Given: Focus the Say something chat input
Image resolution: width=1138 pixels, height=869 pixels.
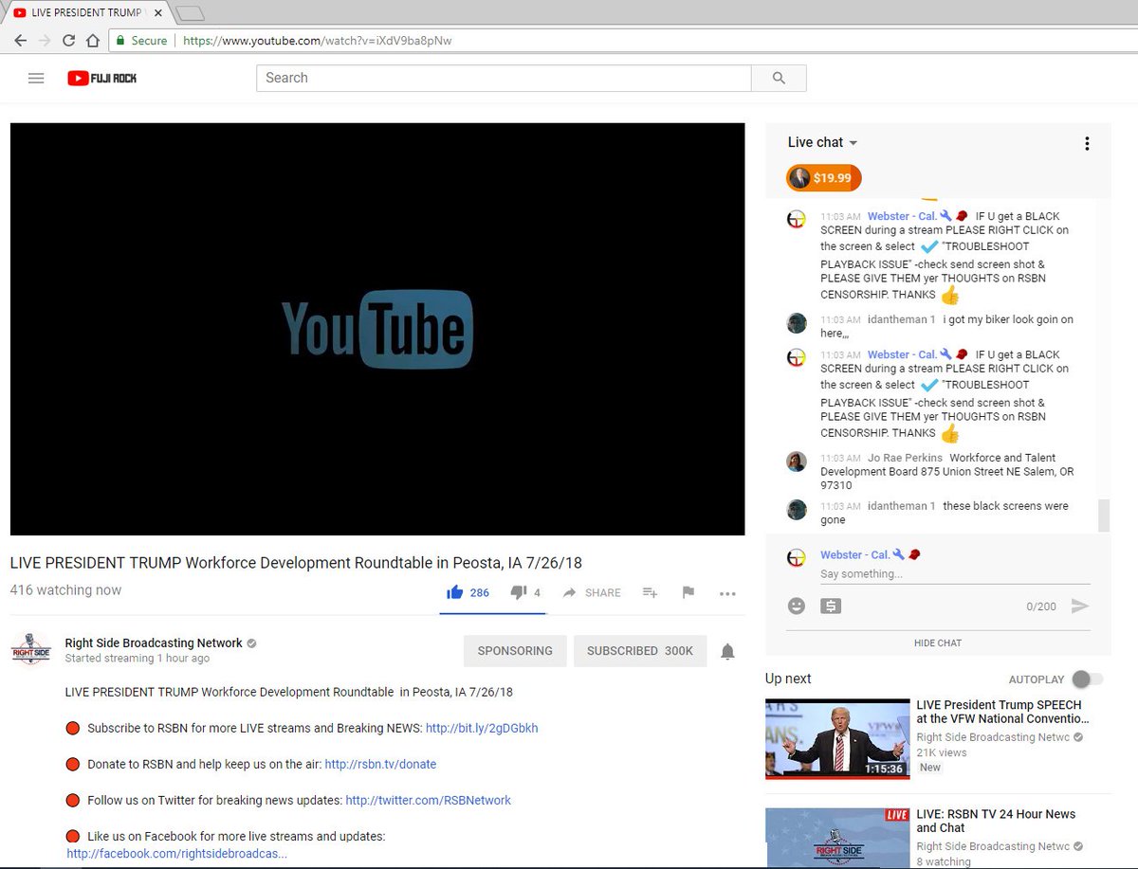Looking at the screenshot, I should (x=955, y=574).
